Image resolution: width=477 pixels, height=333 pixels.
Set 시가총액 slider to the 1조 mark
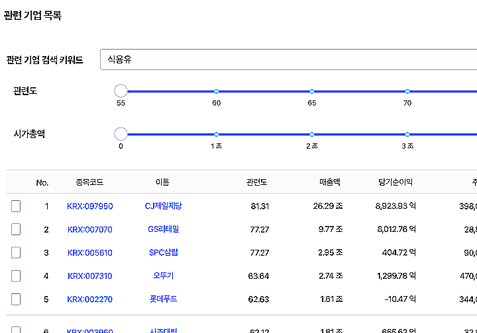[216, 134]
